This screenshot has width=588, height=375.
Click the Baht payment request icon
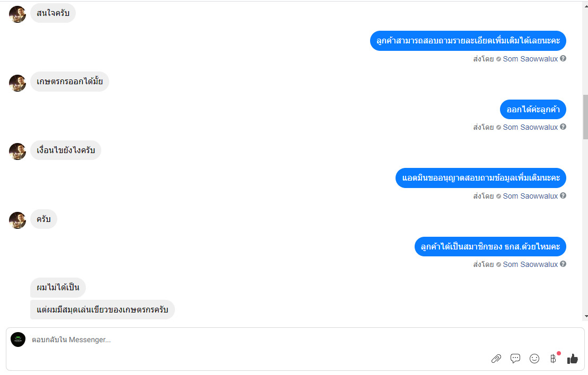554,359
